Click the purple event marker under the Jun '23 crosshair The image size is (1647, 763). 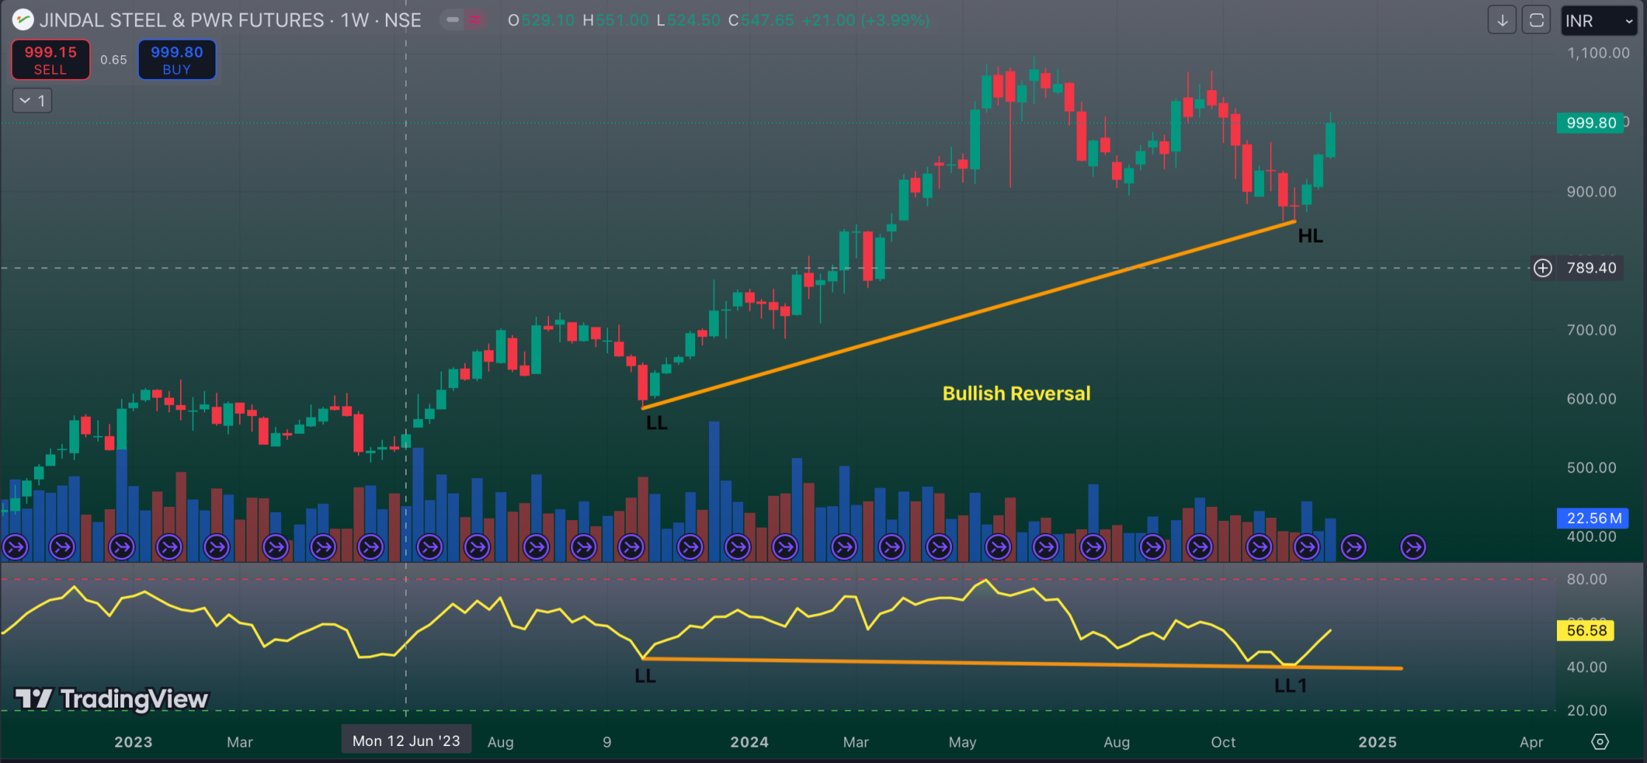tap(429, 548)
